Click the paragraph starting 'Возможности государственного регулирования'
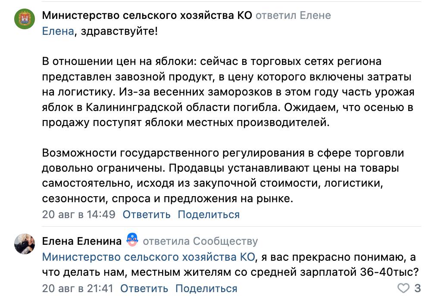Image resolution: width=438 pixels, height=299 pixels. 223,176
